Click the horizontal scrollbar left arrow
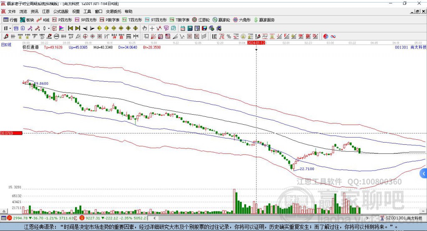Viewport: 427px width, 231px height. click(x=154, y=218)
